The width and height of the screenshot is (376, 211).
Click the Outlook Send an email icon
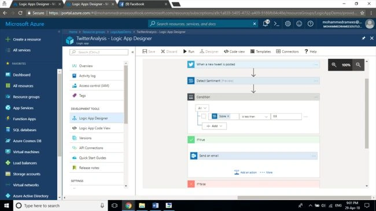click(194, 156)
